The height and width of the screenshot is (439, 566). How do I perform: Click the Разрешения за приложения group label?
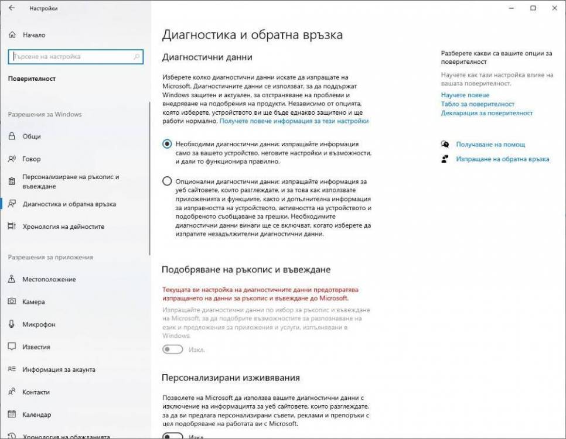(50, 257)
